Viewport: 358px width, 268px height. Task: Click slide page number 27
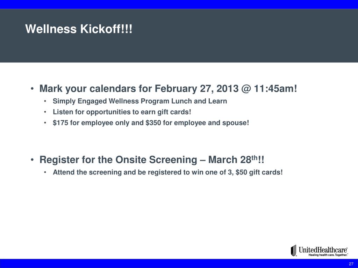(351, 264)
